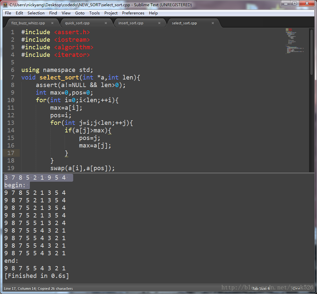This screenshot has height=294, width=317.
Task: Click on <algorithm> include text
Action: tap(74, 47)
